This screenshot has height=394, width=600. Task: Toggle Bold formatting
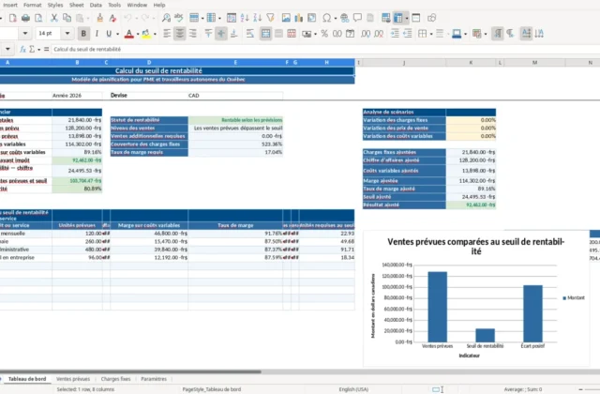tap(83, 34)
